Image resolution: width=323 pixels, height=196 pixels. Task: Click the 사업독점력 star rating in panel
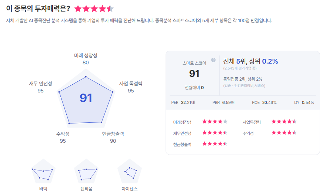tap(284, 121)
